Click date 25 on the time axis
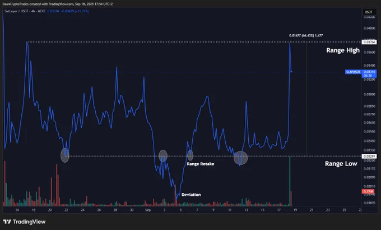The image size is (381, 230). coord(345,210)
